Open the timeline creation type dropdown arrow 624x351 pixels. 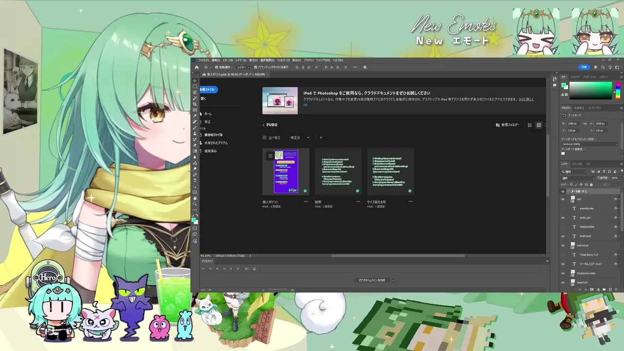pyautogui.click(x=393, y=280)
